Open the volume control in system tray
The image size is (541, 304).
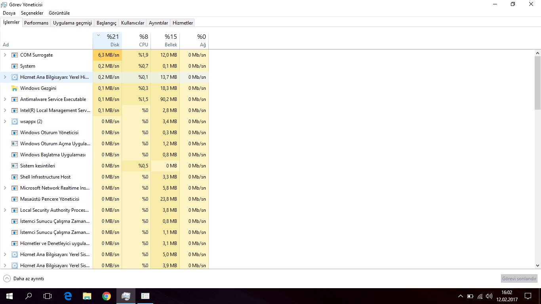click(489, 296)
